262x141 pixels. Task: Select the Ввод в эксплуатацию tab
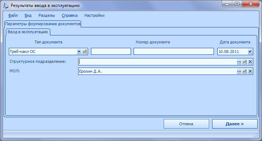tap(28, 32)
